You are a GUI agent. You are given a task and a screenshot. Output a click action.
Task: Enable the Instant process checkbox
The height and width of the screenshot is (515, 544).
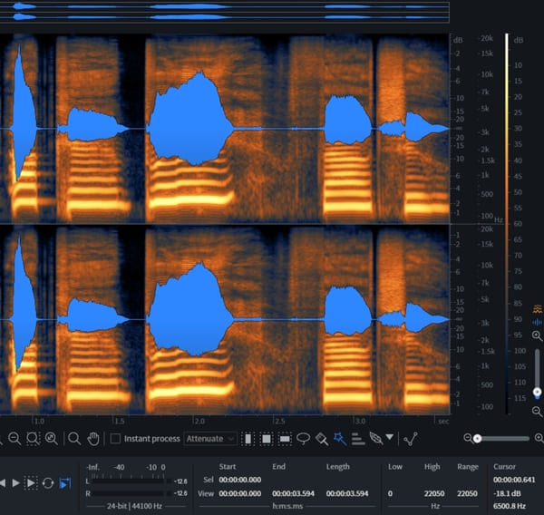[x=115, y=439]
